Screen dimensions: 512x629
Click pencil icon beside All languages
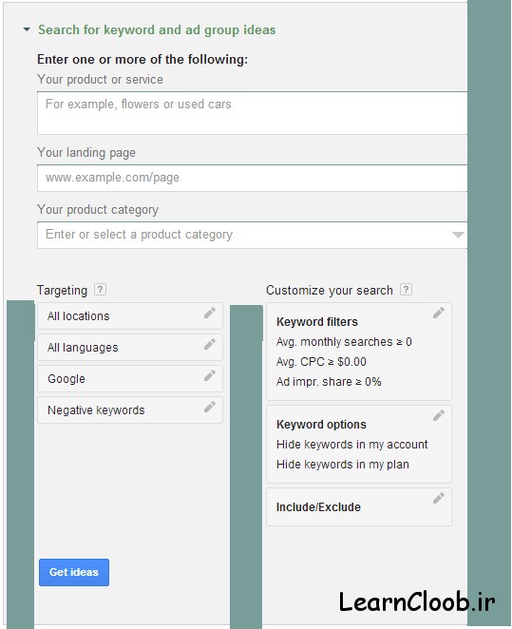(x=210, y=344)
